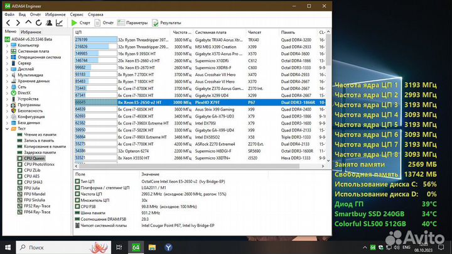Click the results list scroll-down arrow
The height and width of the screenshot is (254, 452).
click(x=328, y=160)
